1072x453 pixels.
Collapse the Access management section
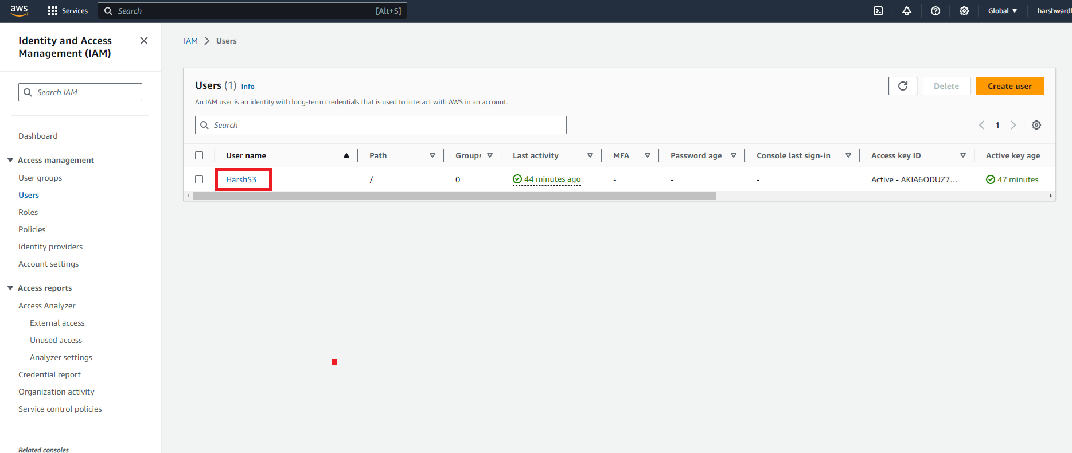click(x=10, y=160)
